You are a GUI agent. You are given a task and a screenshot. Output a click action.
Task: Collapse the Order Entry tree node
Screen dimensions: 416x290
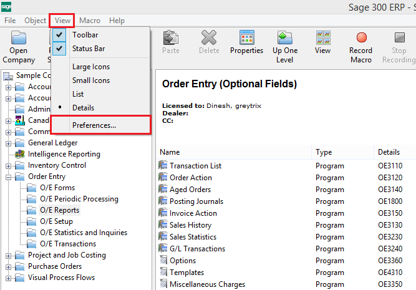click(x=8, y=177)
